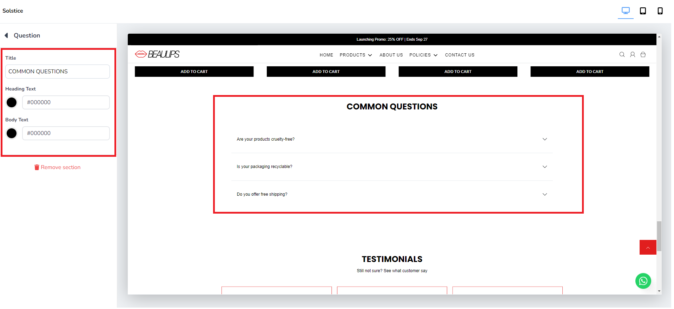Select the TESTIMONIALS heading
The width and height of the screenshot is (674, 309).
click(x=392, y=259)
